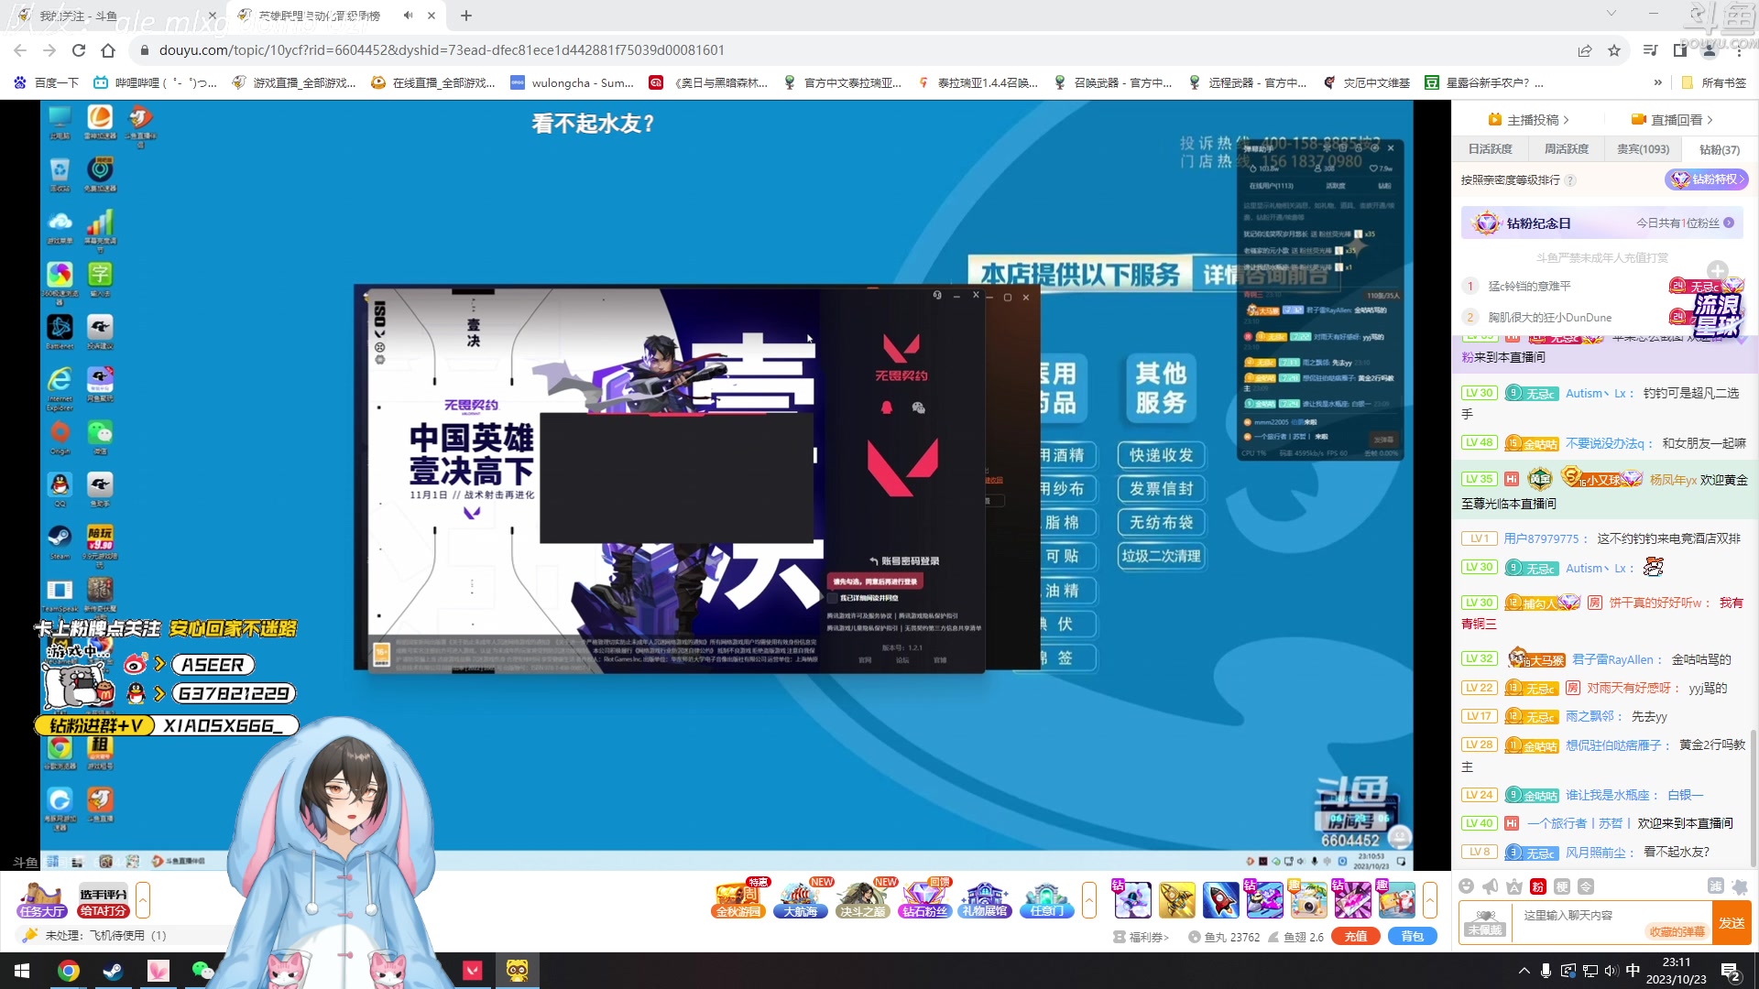Expand the activity icons list arrow

[1089, 900]
